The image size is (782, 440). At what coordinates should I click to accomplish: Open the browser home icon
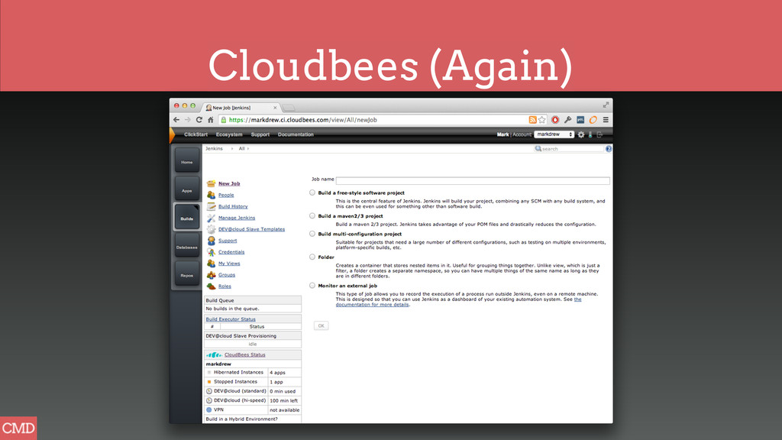211,120
